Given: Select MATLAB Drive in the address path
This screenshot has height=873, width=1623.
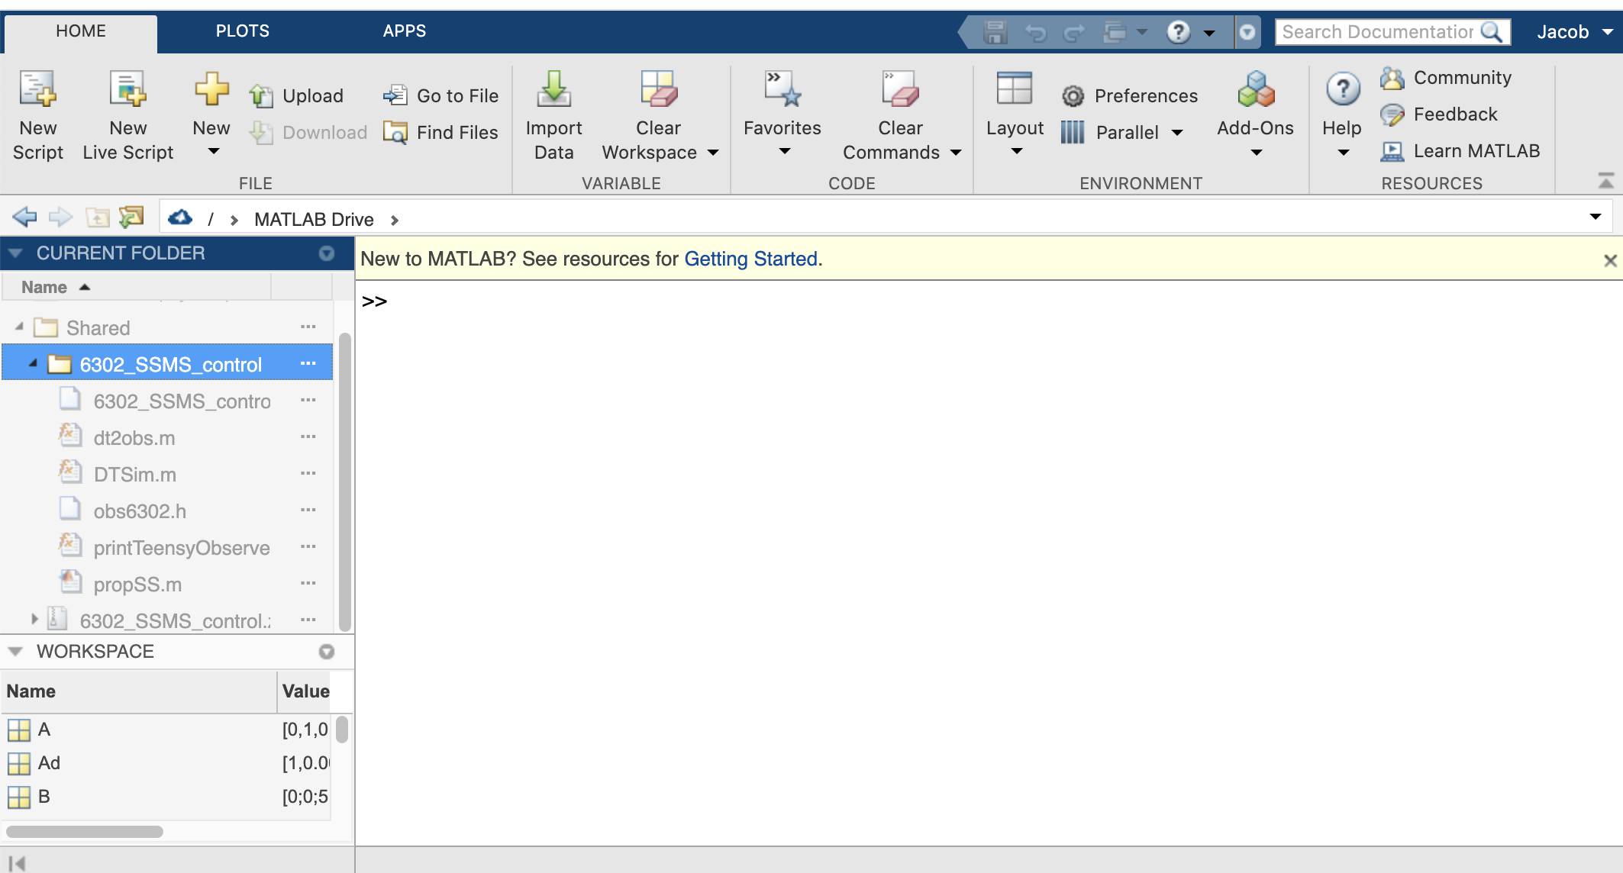Looking at the screenshot, I should point(314,220).
